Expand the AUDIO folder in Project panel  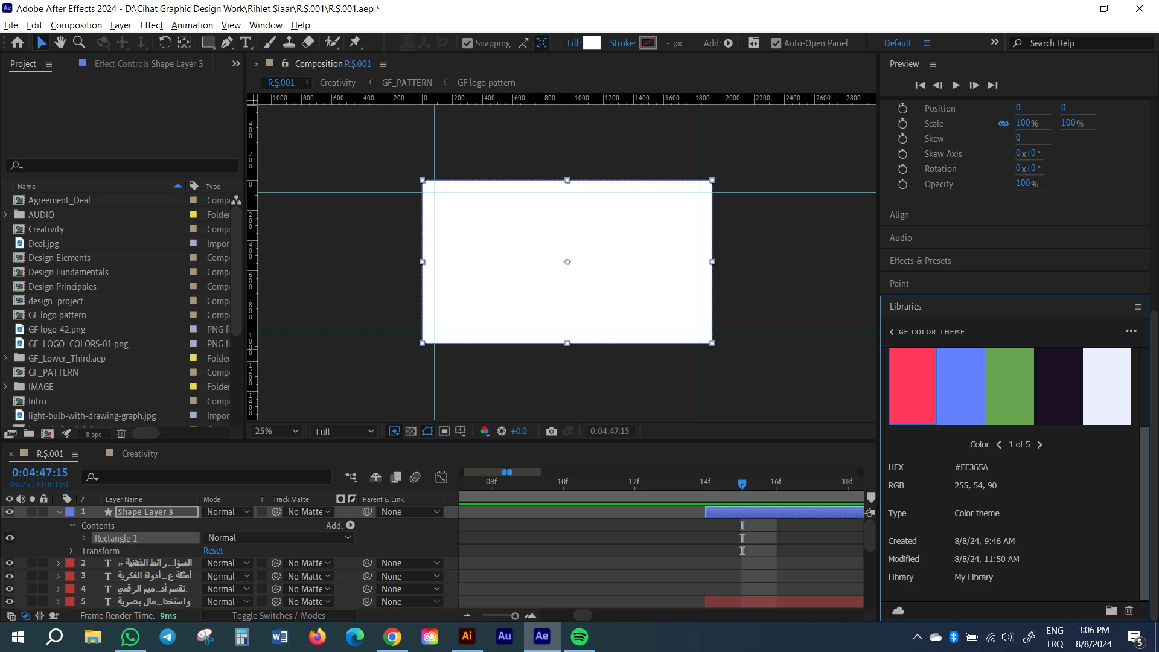[6, 215]
